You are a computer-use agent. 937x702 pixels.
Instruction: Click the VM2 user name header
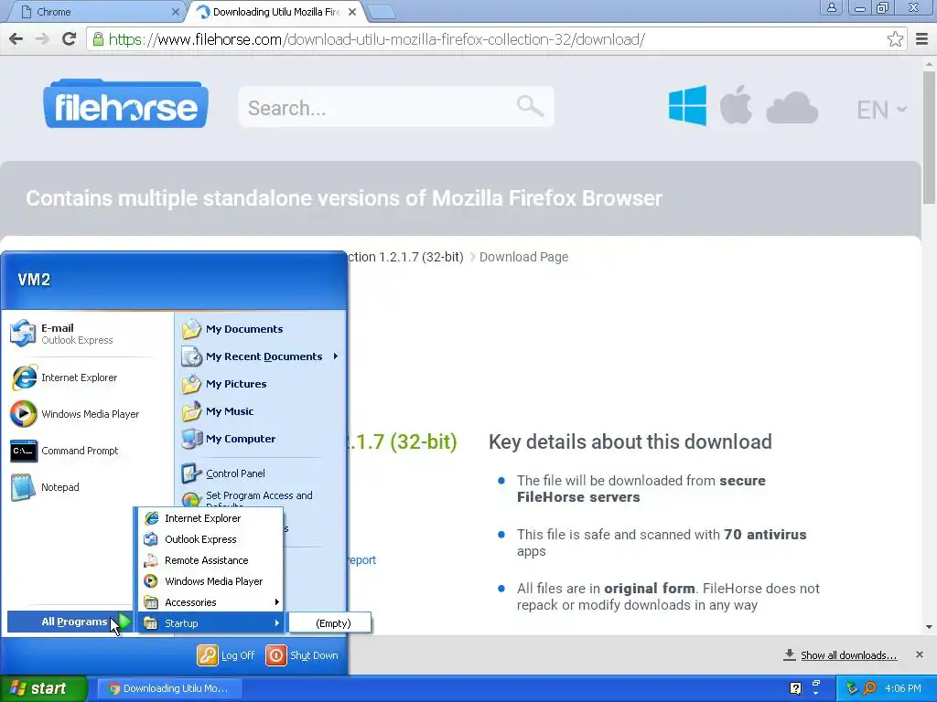(34, 280)
